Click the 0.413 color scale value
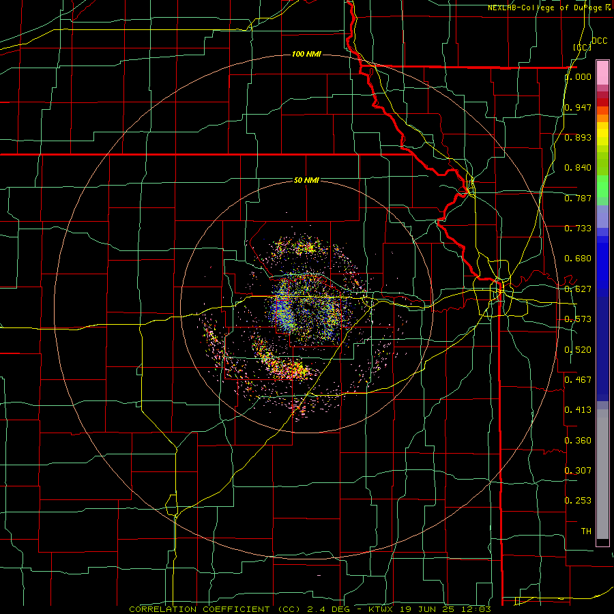 (578, 410)
